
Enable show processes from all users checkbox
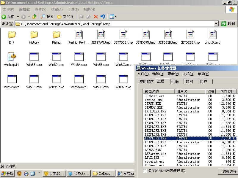pos(145,171)
